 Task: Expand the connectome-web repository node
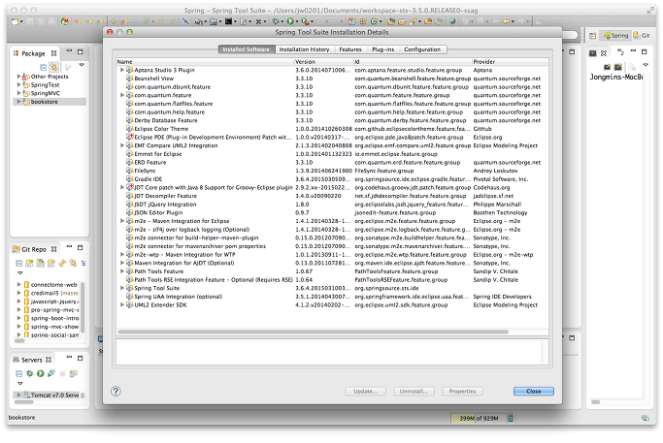click(x=18, y=285)
